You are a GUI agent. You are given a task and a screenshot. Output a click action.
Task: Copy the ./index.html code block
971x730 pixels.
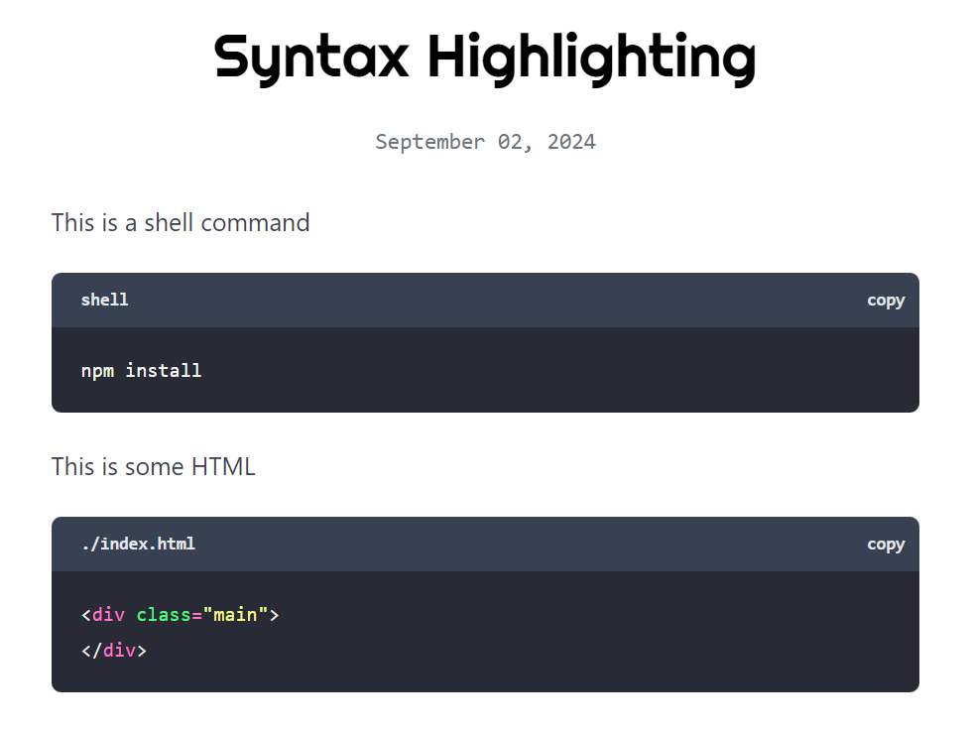885,544
